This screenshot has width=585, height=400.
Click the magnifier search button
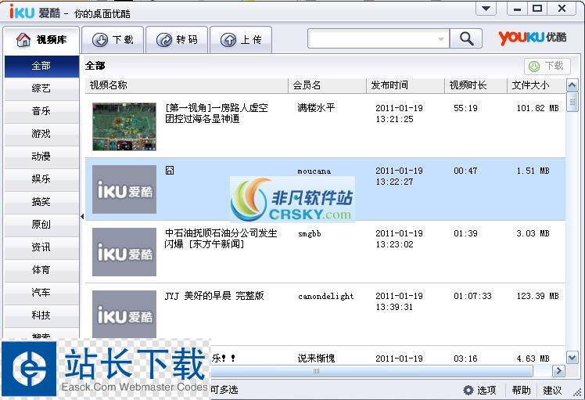coord(466,39)
